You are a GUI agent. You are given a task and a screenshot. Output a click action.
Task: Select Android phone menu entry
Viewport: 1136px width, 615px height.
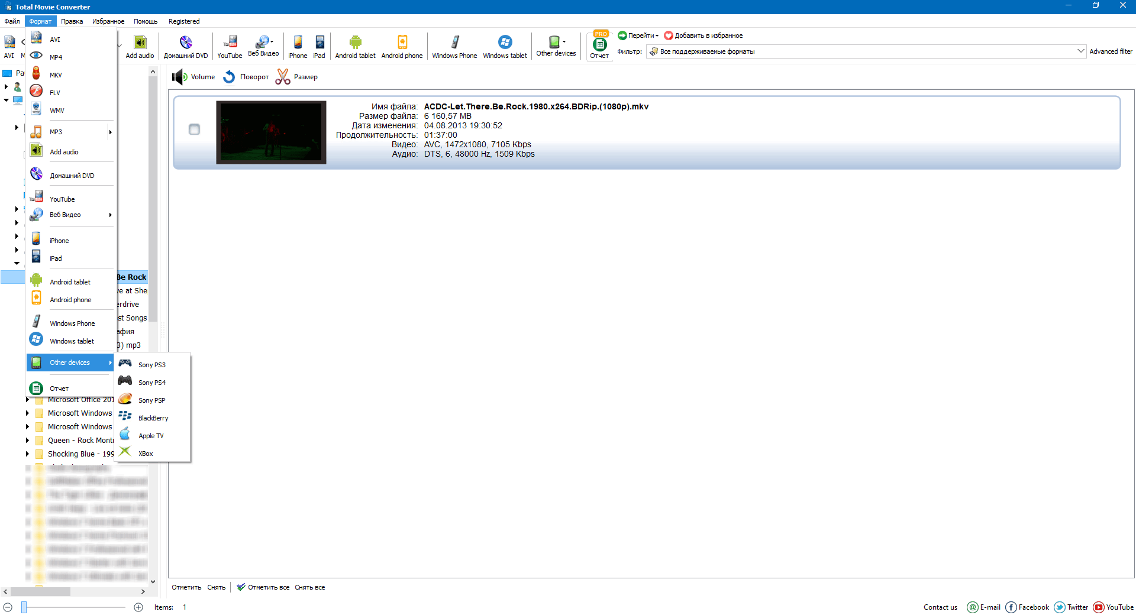point(70,299)
